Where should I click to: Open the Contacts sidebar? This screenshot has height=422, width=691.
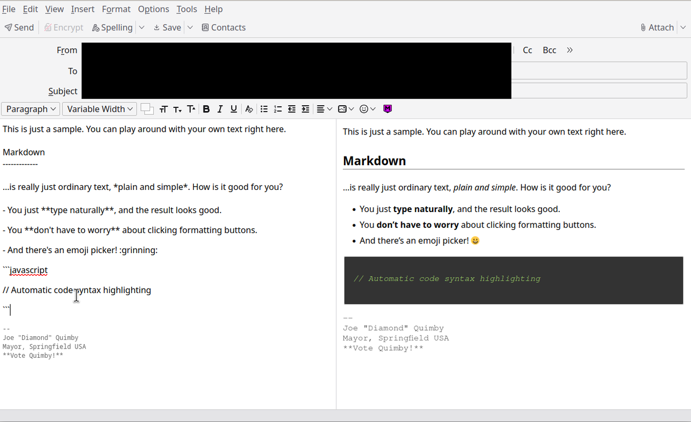[x=223, y=28]
